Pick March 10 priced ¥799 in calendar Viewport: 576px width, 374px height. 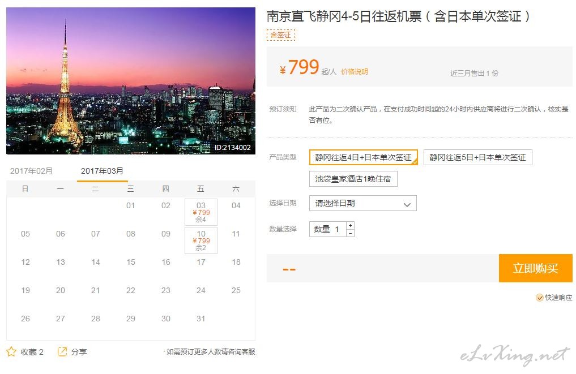201,240
